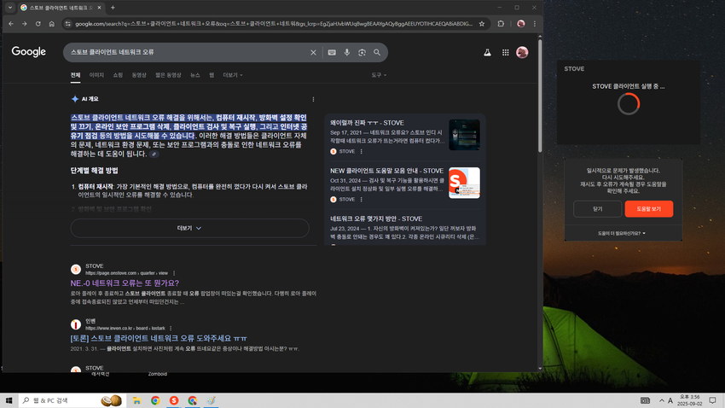This screenshot has width=725, height=408.
Task: Open Google account avatar
Action: 522,52
